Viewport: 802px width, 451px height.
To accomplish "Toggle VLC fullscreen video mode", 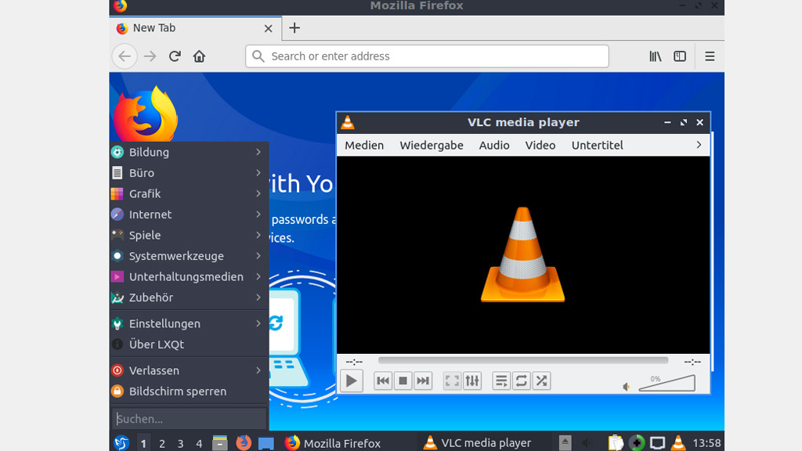I will [x=452, y=381].
